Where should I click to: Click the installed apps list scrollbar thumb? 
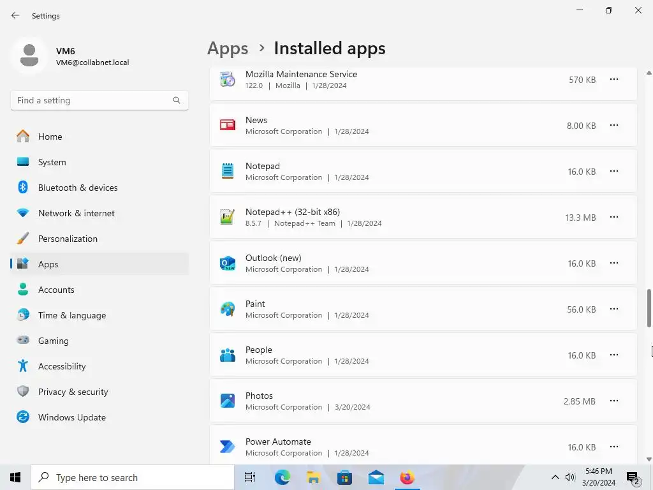point(649,308)
